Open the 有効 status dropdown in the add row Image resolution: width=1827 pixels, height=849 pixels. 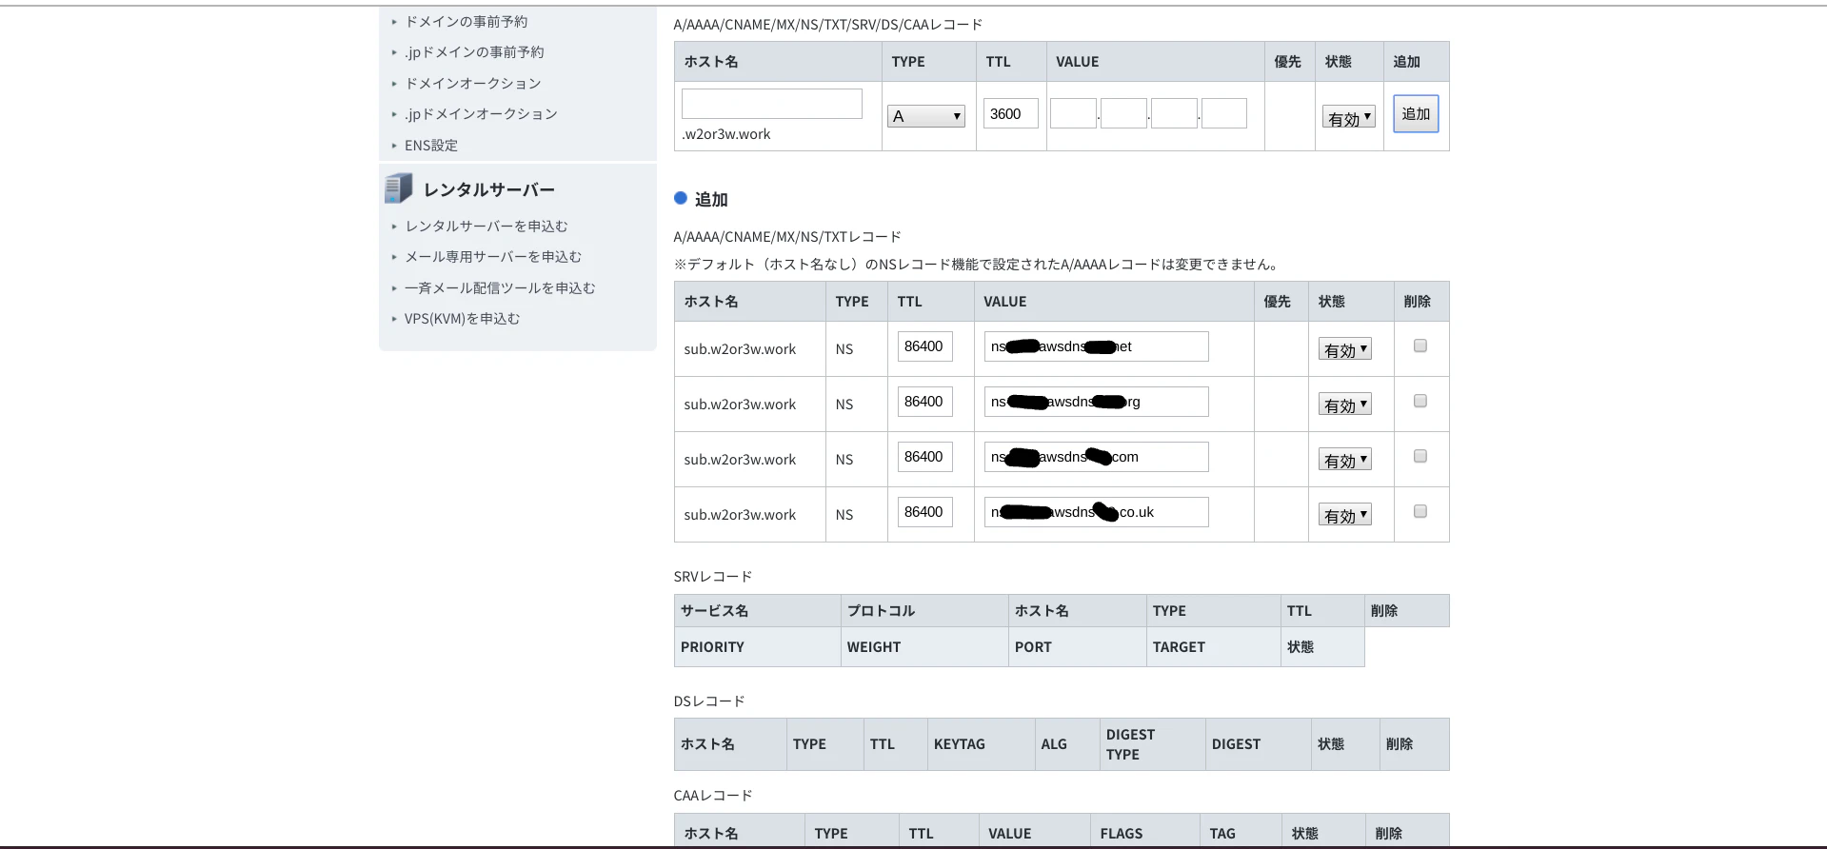click(x=1348, y=117)
